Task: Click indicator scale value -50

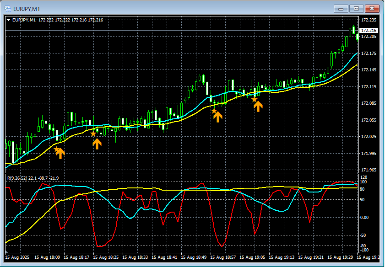Action: tap(363, 235)
